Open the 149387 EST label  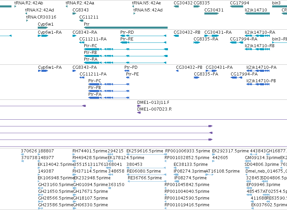[46, 171]
